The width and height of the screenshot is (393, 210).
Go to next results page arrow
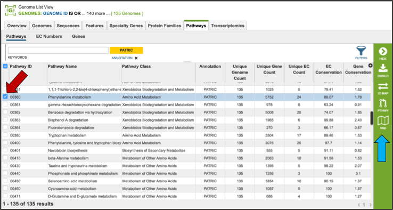pyautogui.click(x=371, y=205)
